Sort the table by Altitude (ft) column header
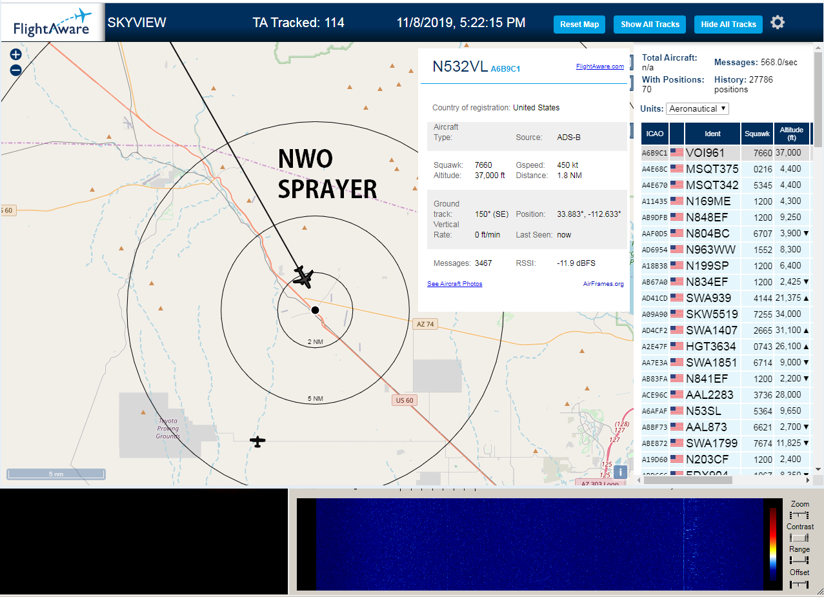 (x=791, y=134)
